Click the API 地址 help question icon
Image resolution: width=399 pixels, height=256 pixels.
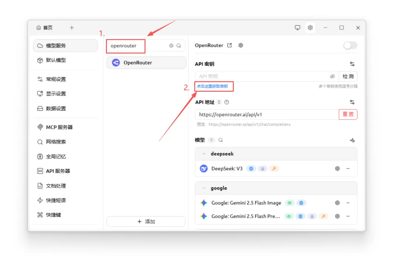(226, 102)
